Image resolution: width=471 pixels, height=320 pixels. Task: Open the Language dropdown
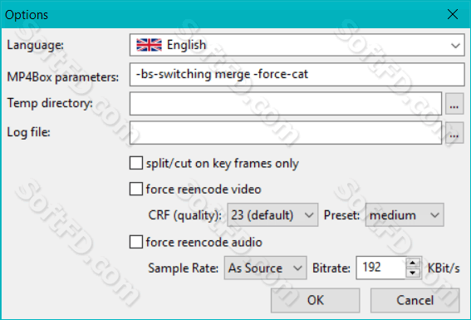pyautogui.click(x=297, y=45)
